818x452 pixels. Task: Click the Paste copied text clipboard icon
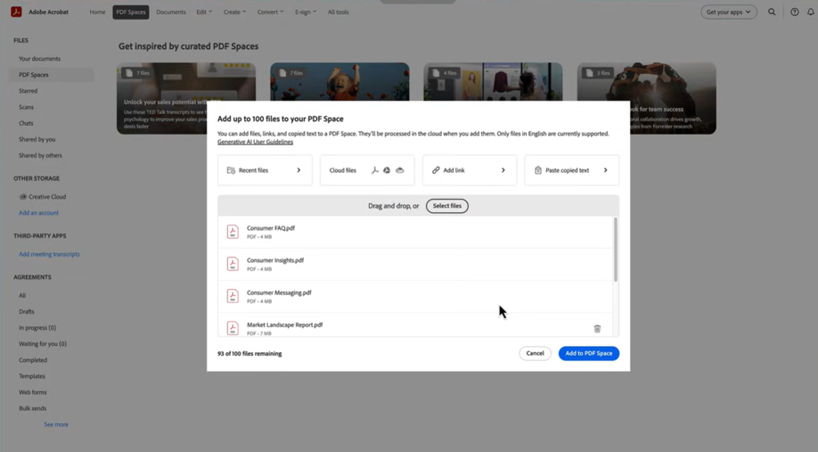tap(538, 170)
